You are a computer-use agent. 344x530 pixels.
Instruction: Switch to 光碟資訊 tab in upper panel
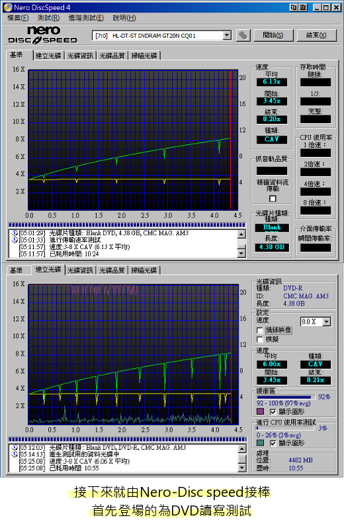pos(80,56)
